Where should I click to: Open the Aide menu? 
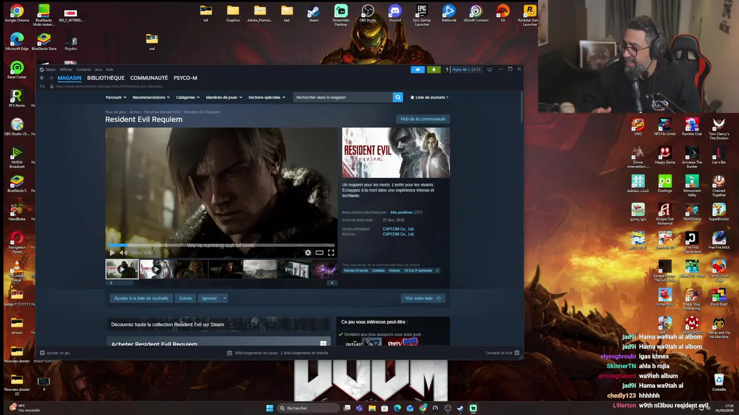110,70
